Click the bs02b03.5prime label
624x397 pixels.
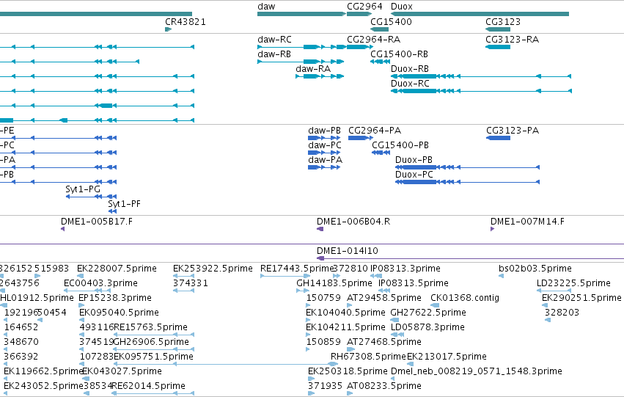[x=535, y=269]
